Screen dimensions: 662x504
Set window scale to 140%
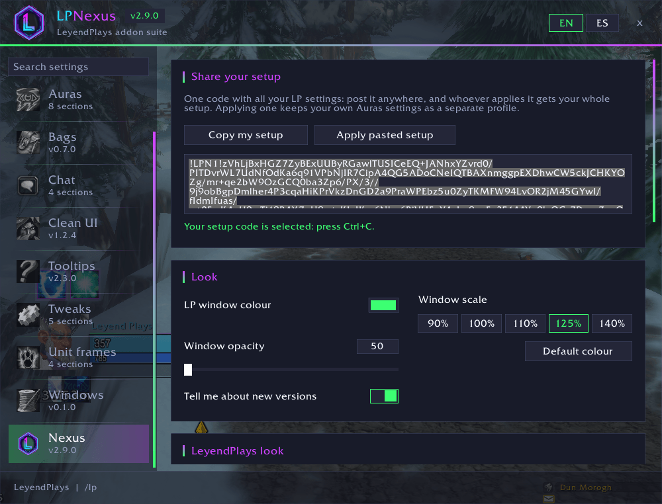pos(612,323)
